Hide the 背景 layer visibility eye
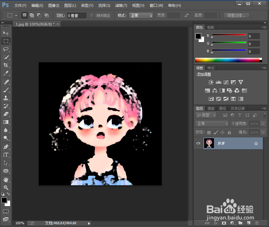 click(x=198, y=143)
